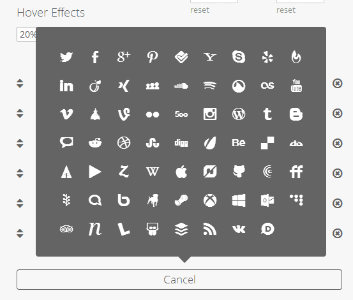Select the Instagram camera icon
The width and height of the screenshot is (353, 300).
coord(210,114)
